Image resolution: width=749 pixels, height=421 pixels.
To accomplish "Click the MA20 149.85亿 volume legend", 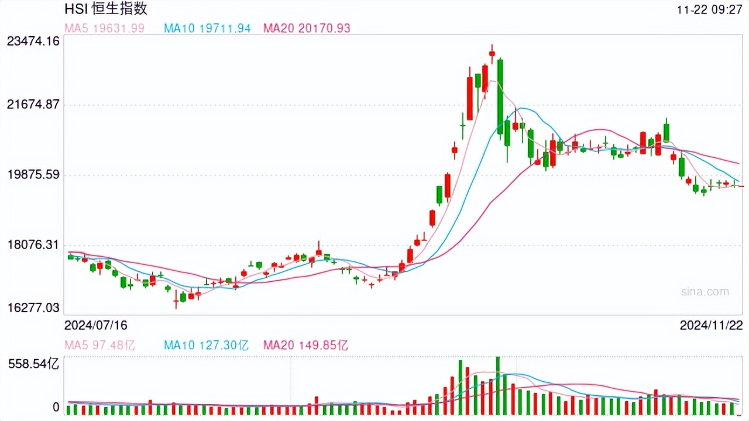I will (x=305, y=345).
